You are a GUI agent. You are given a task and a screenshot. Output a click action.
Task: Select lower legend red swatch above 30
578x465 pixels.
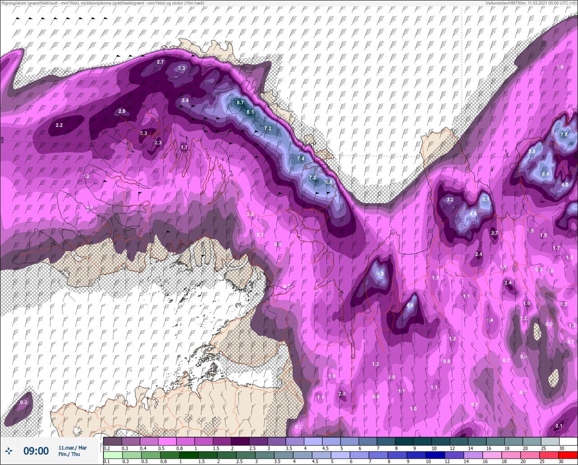(569, 455)
